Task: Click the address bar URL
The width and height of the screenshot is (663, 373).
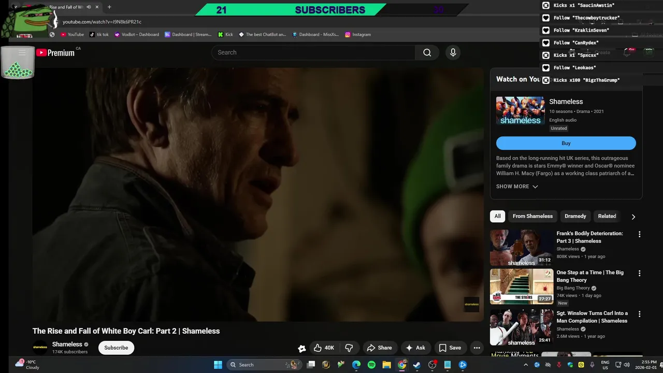Action: [x=102, y=22]
